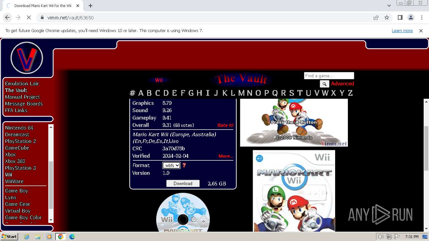
Task: Browse games starting with # symbol
Action: pos(132,93)
